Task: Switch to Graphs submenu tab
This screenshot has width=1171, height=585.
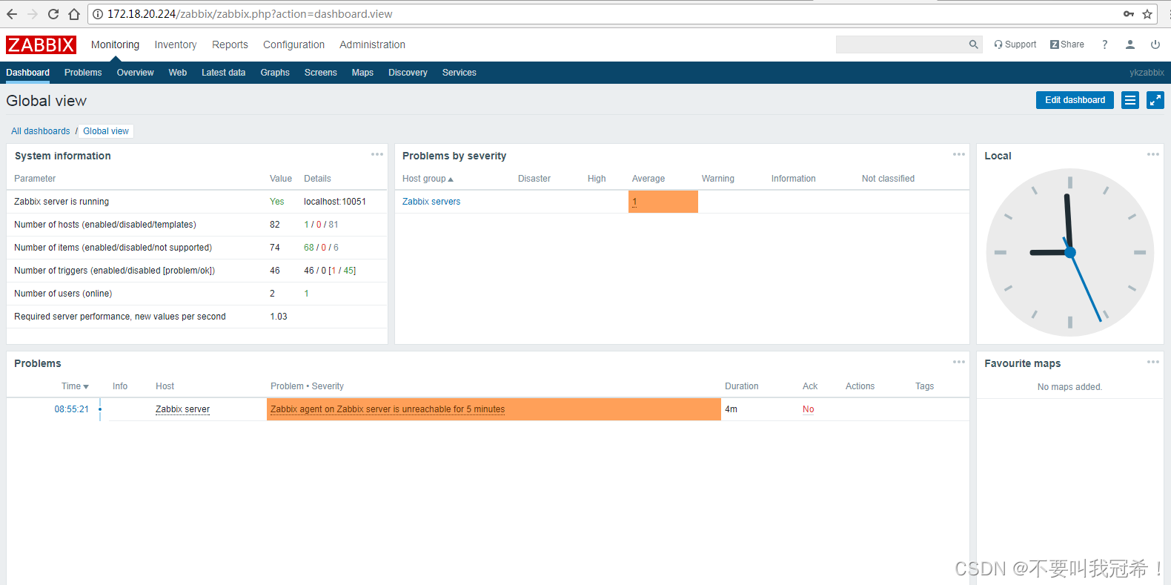Action: [275, 73]
